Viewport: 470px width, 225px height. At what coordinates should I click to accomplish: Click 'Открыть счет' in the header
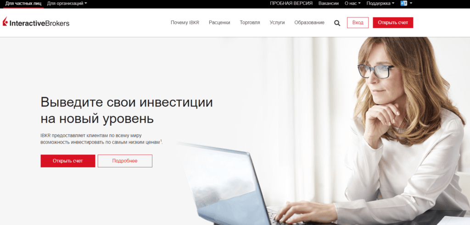[393, 23]
